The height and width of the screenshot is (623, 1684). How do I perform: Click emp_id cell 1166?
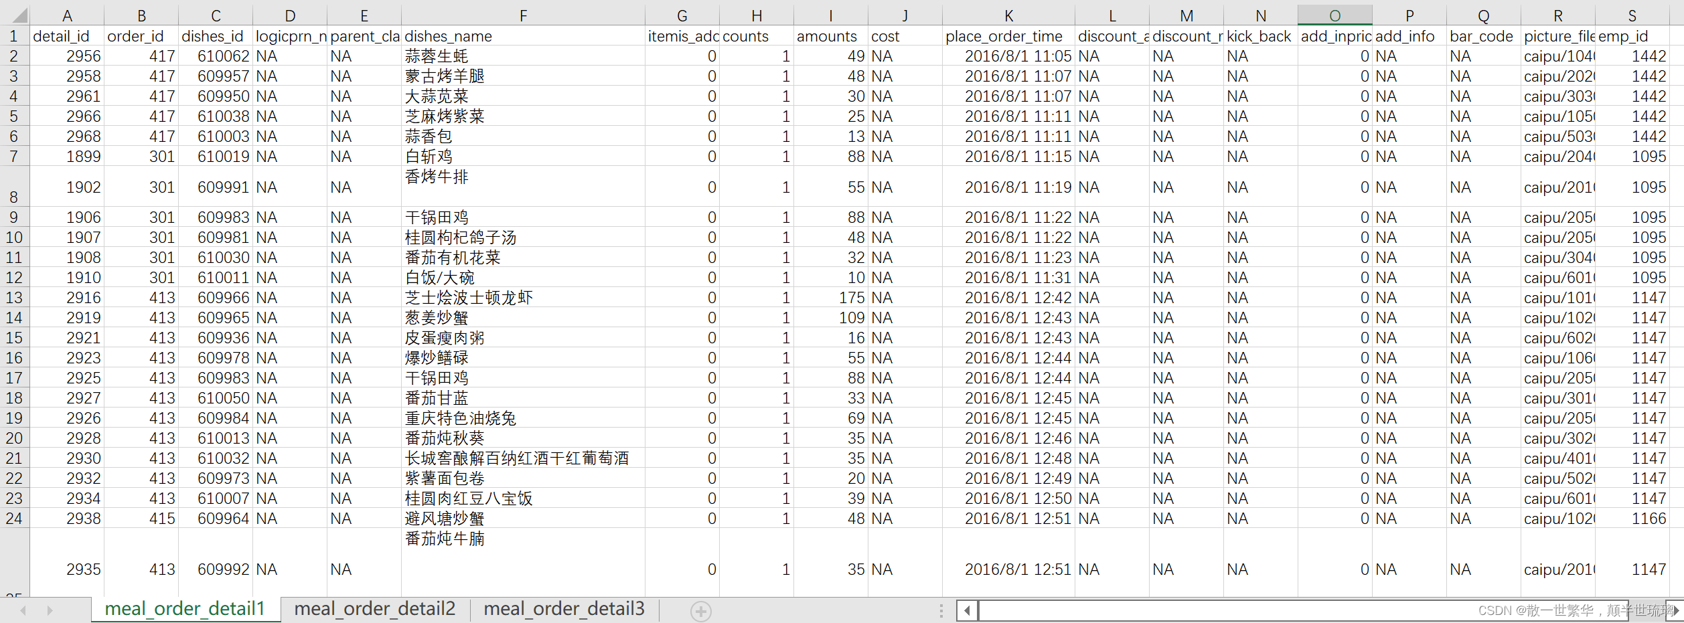(1632, 519)
